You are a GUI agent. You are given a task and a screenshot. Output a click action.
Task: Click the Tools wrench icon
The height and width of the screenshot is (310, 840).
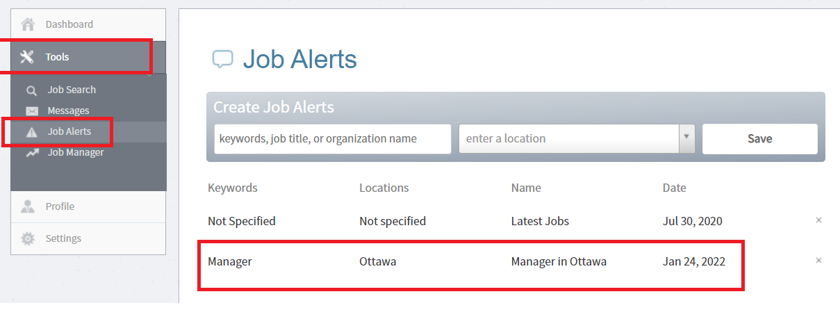point(27,57)
